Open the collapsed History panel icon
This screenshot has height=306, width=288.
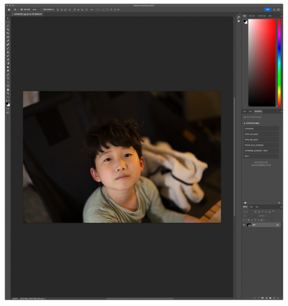click(x=239, y=17)
